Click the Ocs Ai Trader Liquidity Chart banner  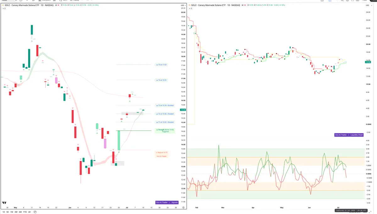(349, 135)
